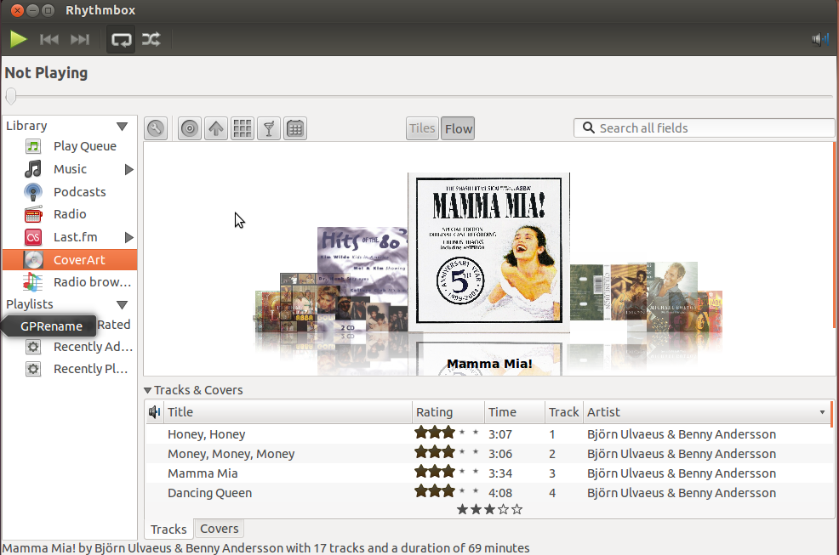Sort tracks by Title column
The image size is (839, 555).
tap(288, 411)
